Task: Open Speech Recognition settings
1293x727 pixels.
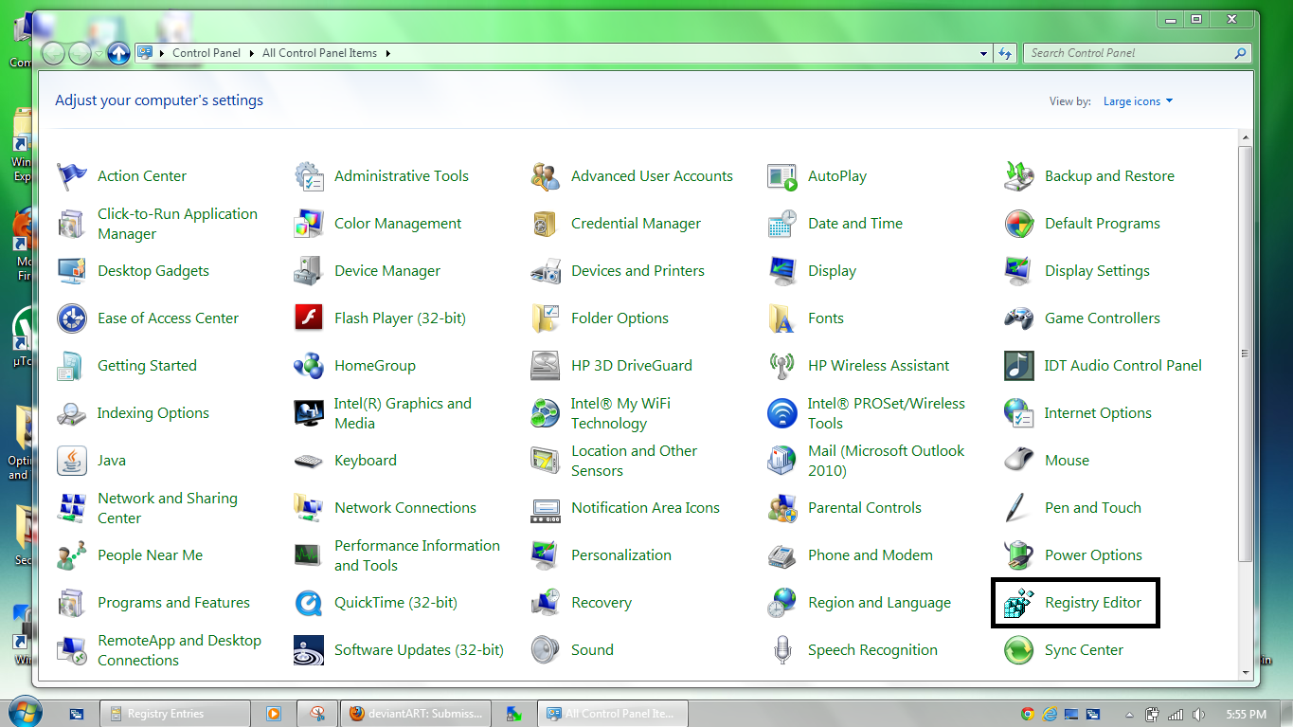Action: [x=871, y=649]
